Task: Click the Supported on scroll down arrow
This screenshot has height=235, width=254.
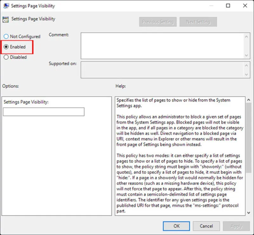Action: (246, 75)
